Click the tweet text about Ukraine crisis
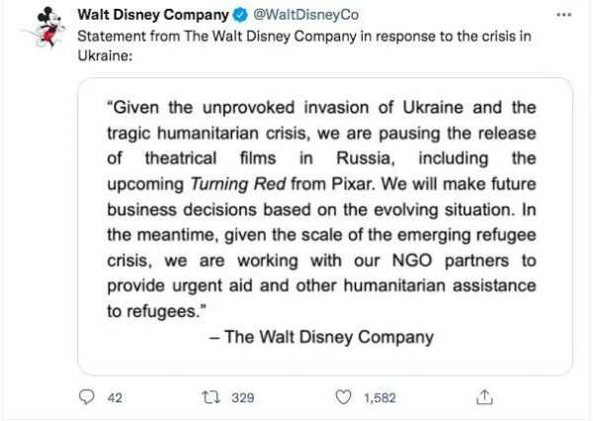This screenshot has height=421, width=593. pyautogui.click(x=304, y=45)
